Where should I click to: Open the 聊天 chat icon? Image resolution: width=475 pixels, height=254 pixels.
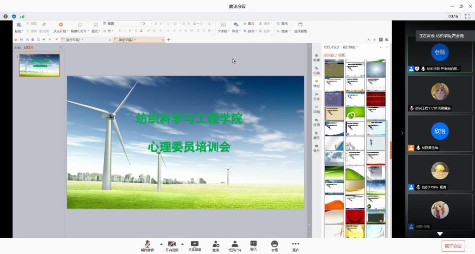253,245
